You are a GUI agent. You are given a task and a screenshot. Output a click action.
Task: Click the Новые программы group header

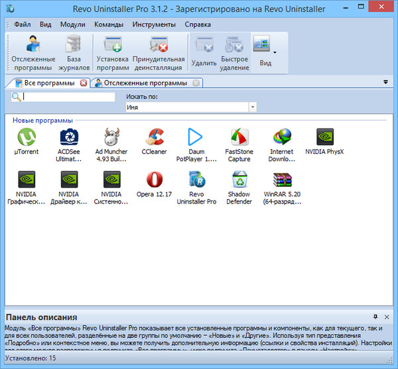(x=42, y=121)
